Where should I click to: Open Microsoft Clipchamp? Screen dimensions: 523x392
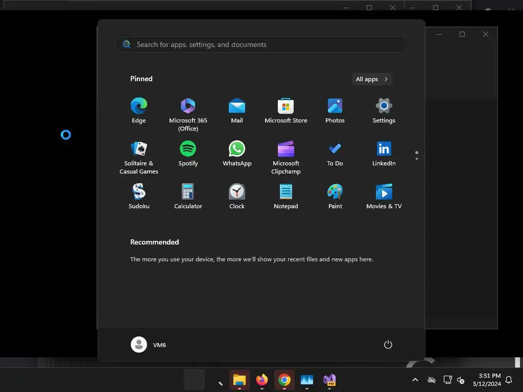pos(286,157)
